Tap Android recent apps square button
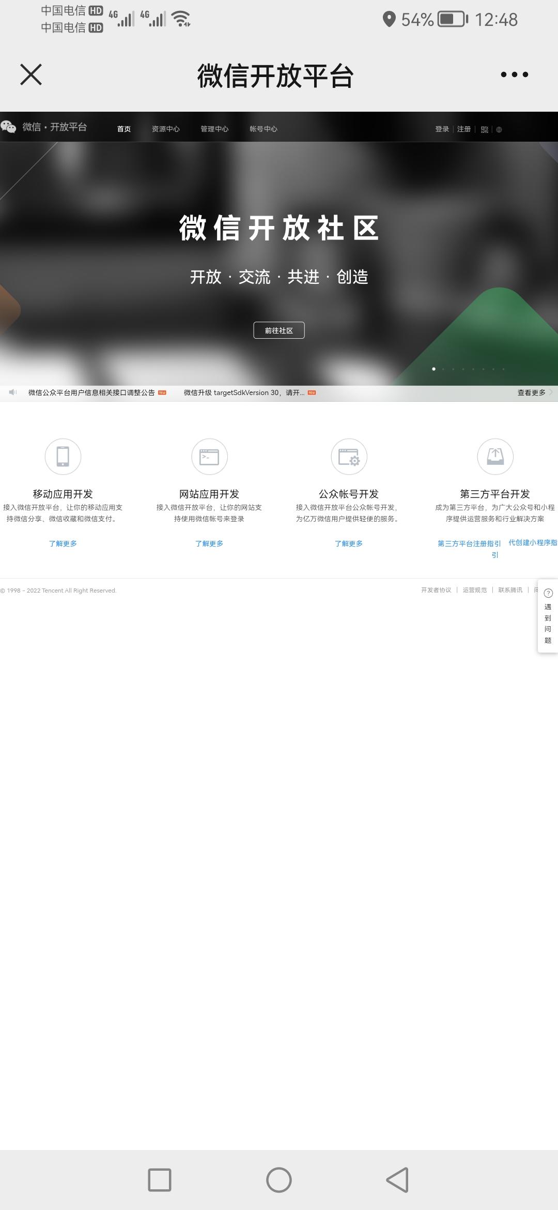Viewport: 558px width, 1210px height. pyautogui.click(x=160, y=1180)
